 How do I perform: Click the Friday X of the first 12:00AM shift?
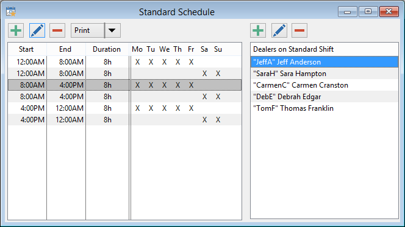point(191,62)
